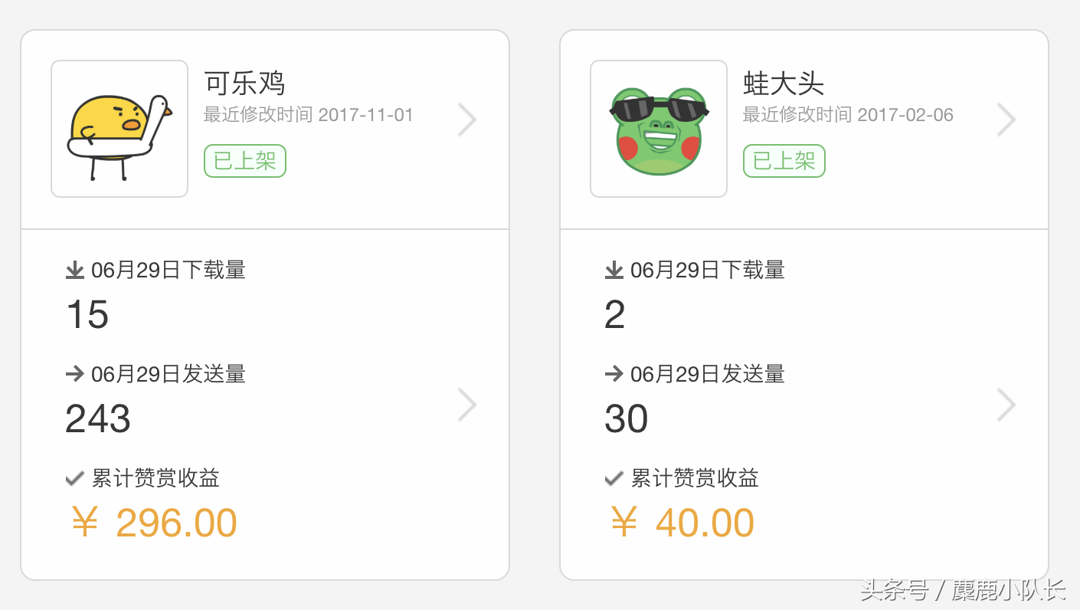Click the checkmark icon beside 蛙大头's 累计赞赏收益

pos(614,478)
